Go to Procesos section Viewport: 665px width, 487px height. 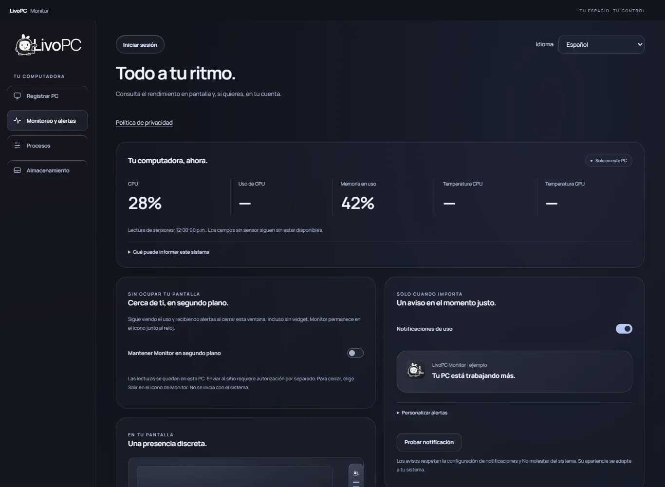click(x=47, y=146)
